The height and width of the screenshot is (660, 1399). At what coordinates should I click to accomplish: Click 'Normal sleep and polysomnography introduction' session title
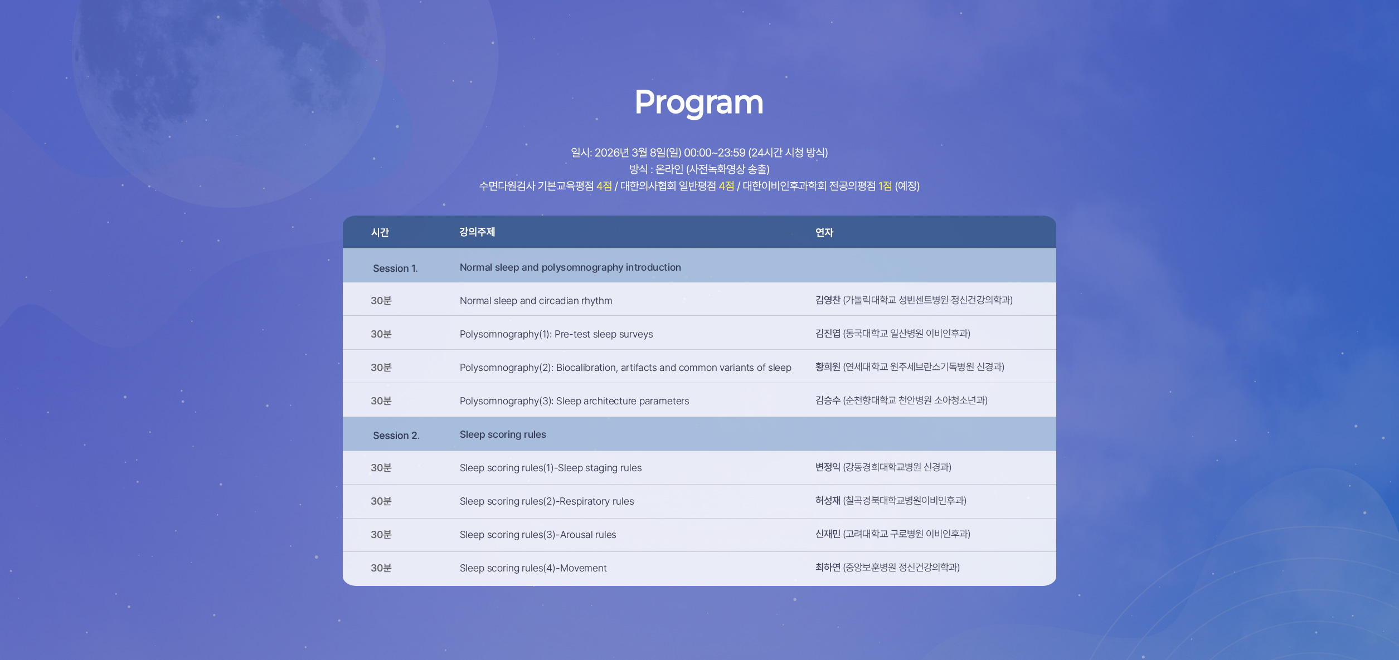(x=570, y=267)
